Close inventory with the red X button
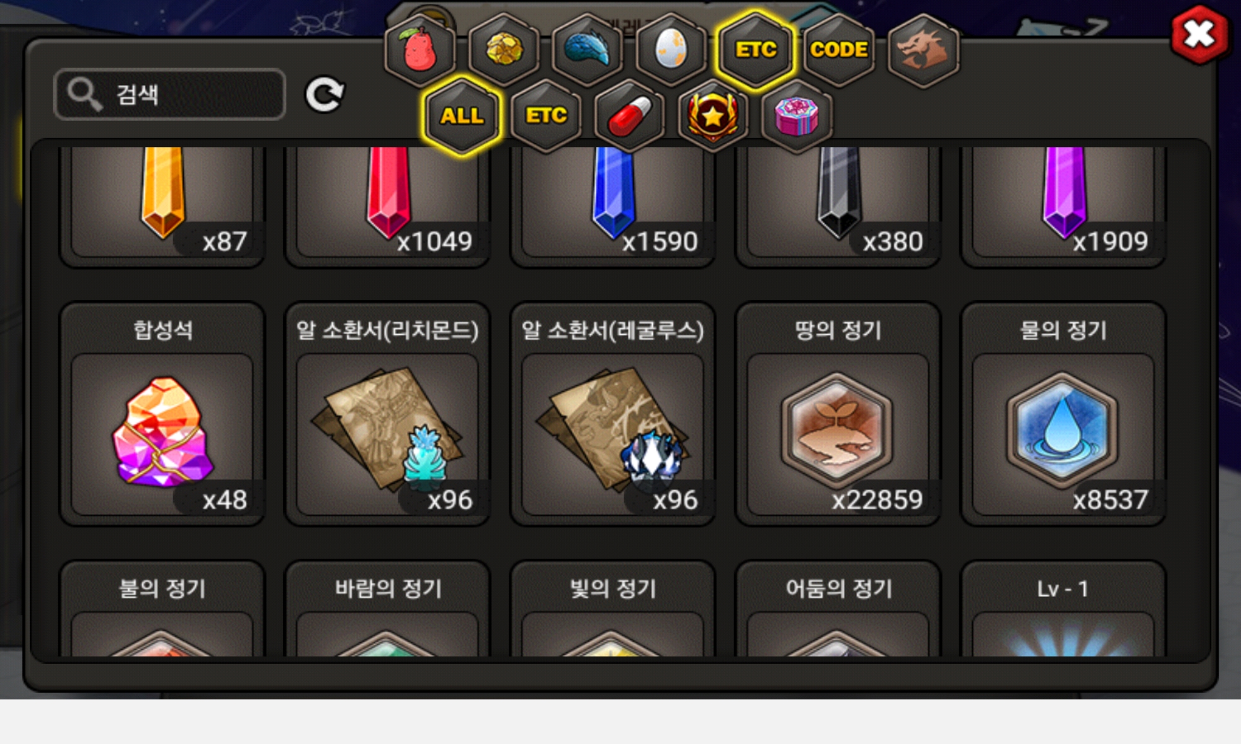This screenshot has height=744, width=1241. pos(1199,35)
